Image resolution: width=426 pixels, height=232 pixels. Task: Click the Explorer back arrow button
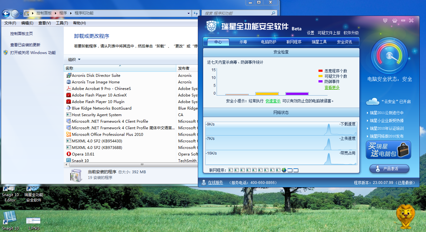pyautogui.click(x=6, y=13)
